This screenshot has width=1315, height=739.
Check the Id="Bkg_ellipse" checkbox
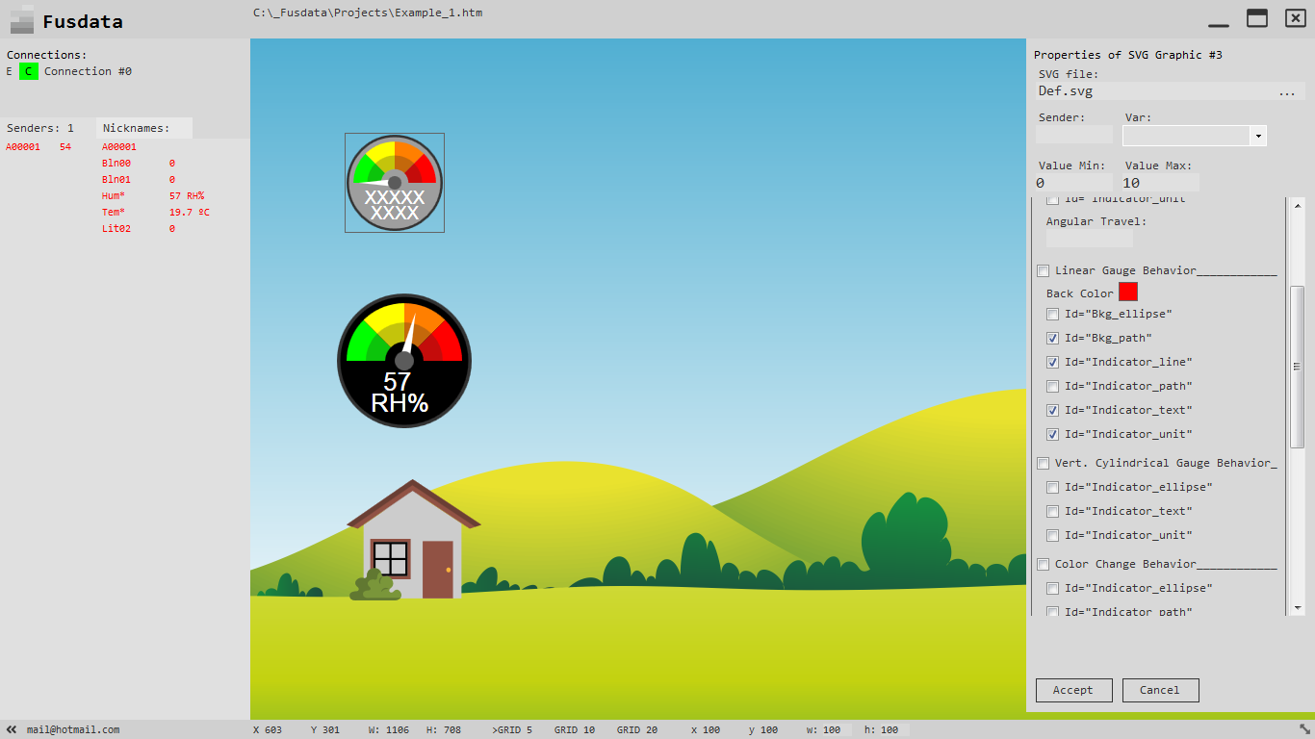[x=1052, y=314]
